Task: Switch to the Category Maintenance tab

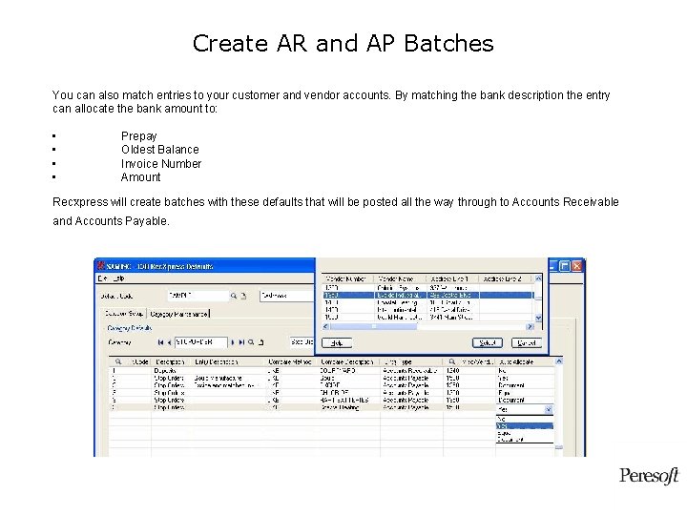Action: (x=178, y=314)
